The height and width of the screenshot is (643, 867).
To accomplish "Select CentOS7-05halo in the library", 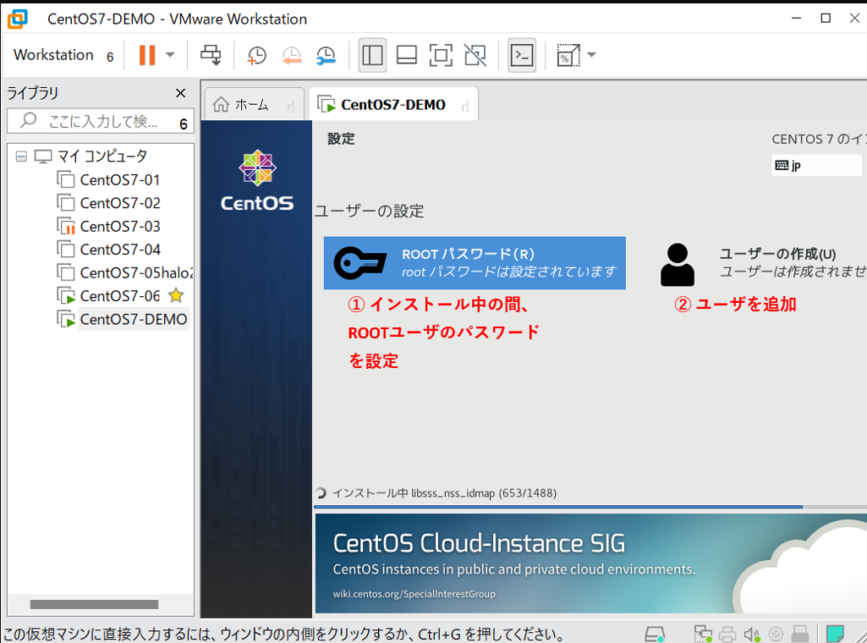I will (x=136, y=273).
